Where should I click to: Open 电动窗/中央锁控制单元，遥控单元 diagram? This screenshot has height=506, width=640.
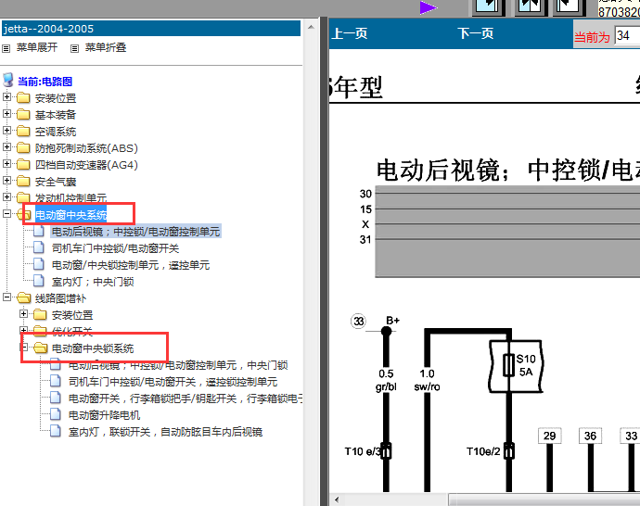click(131, 265)
